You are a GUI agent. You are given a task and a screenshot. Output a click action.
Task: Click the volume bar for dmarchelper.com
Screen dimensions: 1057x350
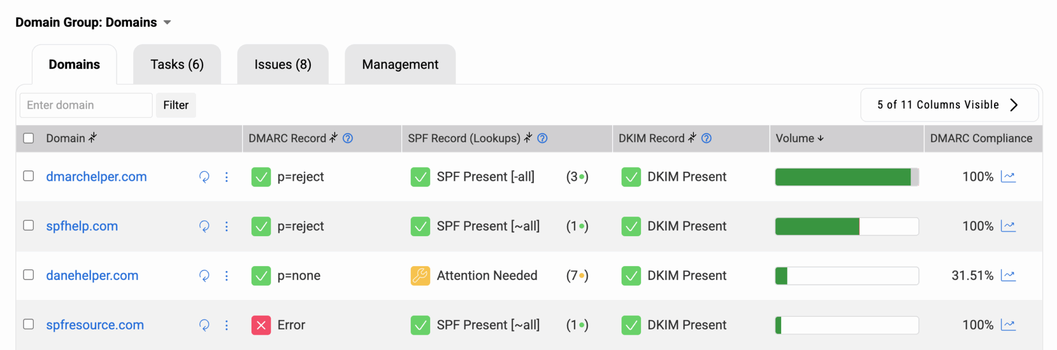click(847, 177)
